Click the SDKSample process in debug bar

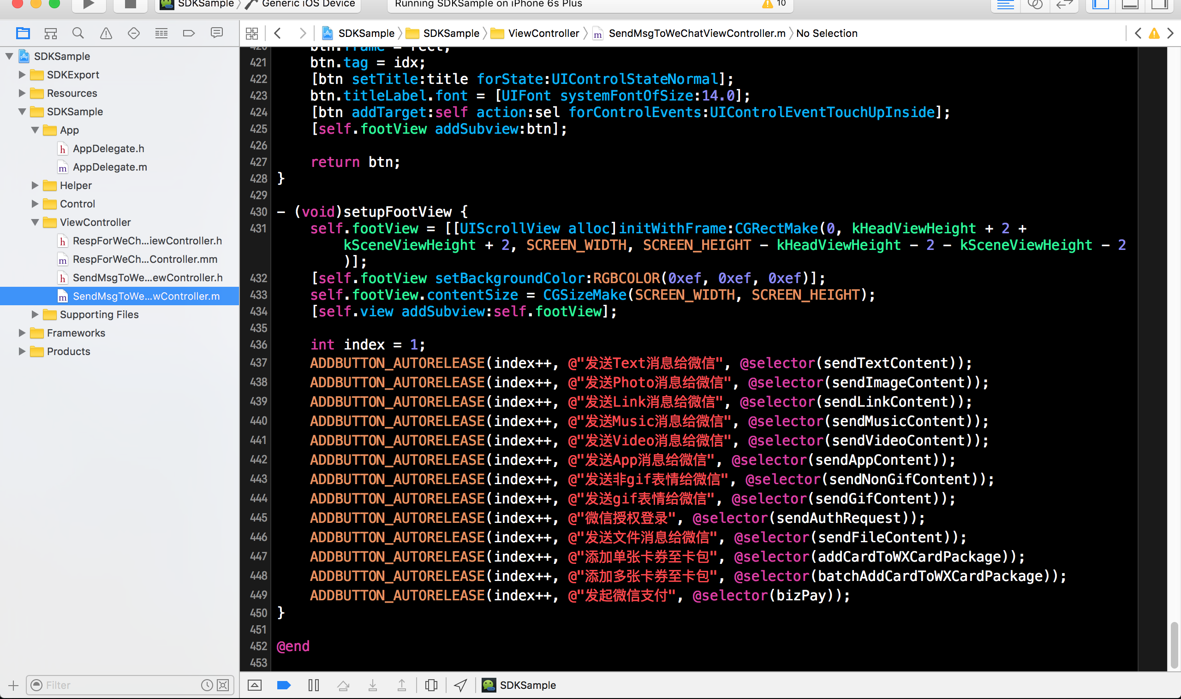pyautogui.click(x=519, y=685)
